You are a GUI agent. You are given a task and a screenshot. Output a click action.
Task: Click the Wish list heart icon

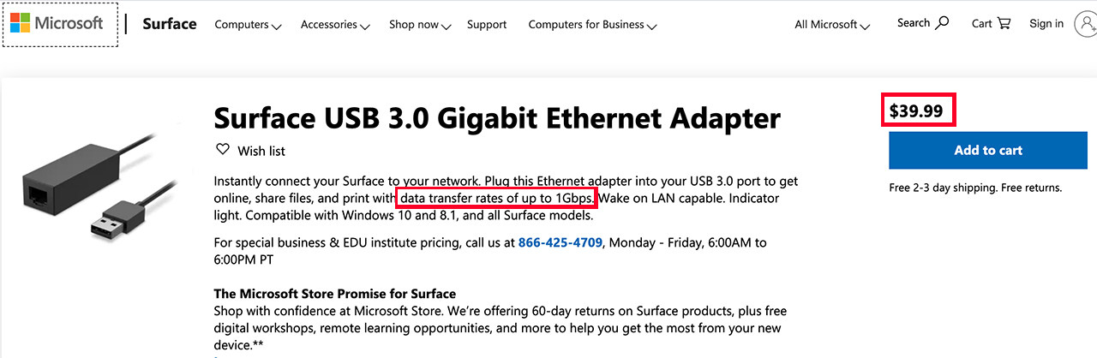pos(223,150)
